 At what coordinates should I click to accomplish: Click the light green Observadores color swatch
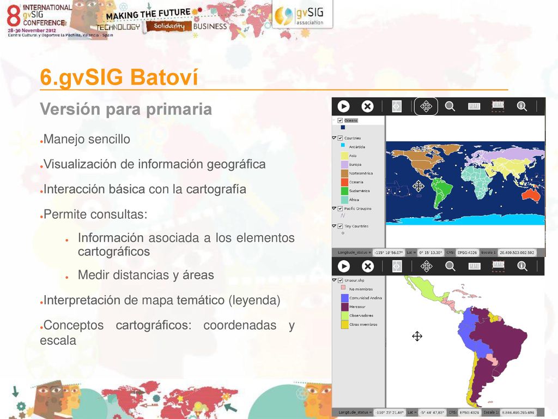(x=344, y=316)
